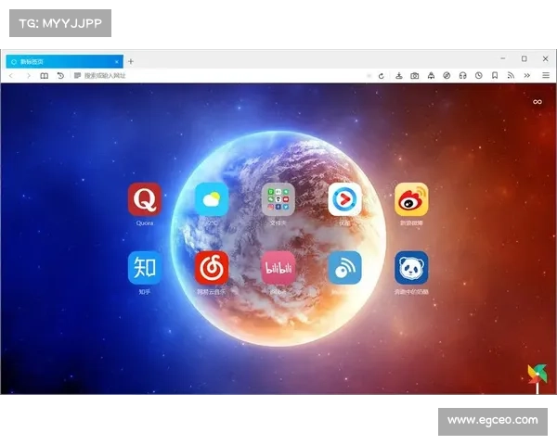This screenshot has height=445, width=557.
Task: Expand hidden toolbar items with double chevron
Action: 527,75
